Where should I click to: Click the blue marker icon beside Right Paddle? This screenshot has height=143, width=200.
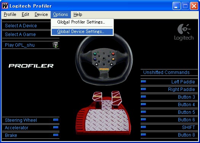[x=143, y=89]
